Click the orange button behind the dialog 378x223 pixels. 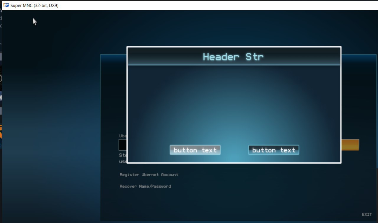click(x=350, y=145)
